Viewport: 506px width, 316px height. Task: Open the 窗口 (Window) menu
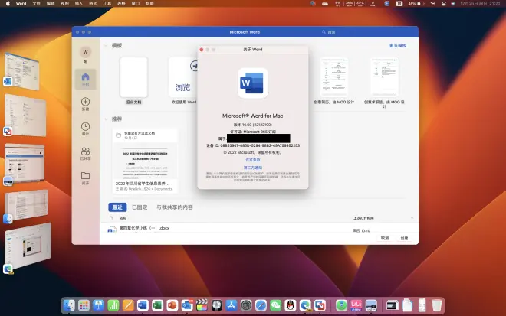click(x=136, y=4)
